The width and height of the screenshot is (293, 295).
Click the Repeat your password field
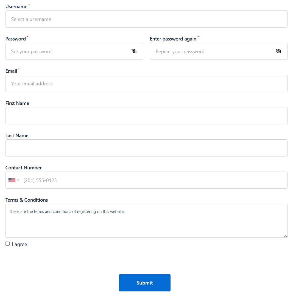(x=219, y=51)
